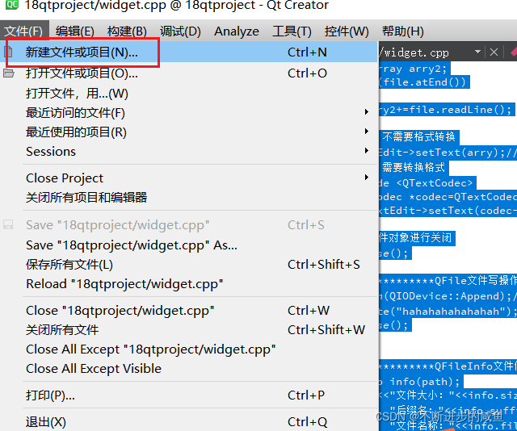Click the Qt Creator title bar logo
The image size is (517, 431).
click(x=12, y=5)
